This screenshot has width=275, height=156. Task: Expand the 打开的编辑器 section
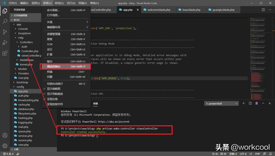pyautogui.click(x=25, y=15)
